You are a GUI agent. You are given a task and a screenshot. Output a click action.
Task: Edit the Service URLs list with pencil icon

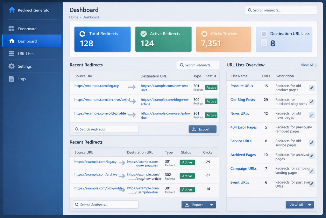(312, 143)
